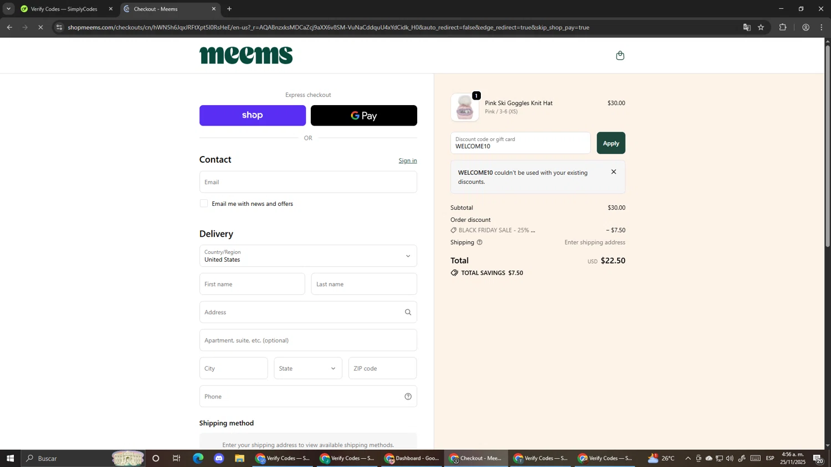Click the TOTAL SAVINGS tag icon
831x467 pixels.
point(454,273)
